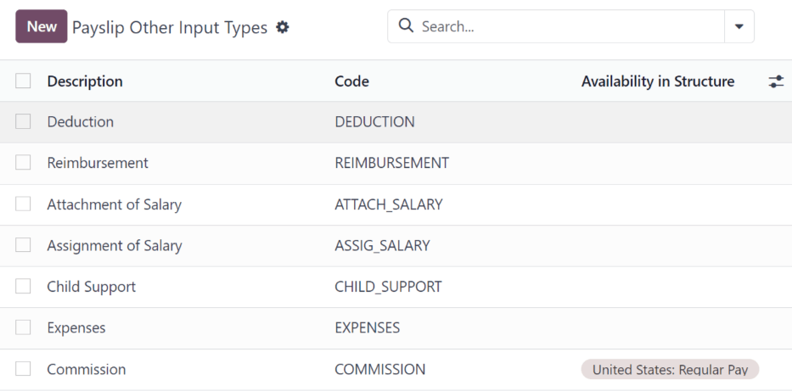
Task: Open the Attachment of Salary record
Action: click(114, 204)
